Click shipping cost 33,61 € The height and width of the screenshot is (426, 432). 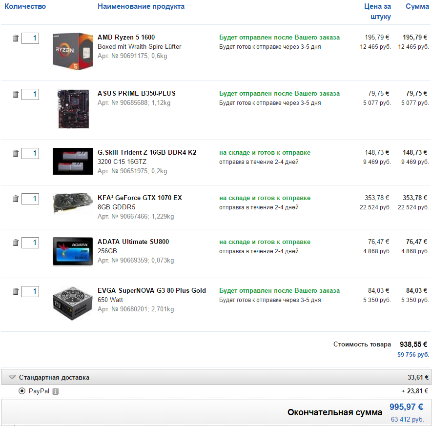coord(418,377)
